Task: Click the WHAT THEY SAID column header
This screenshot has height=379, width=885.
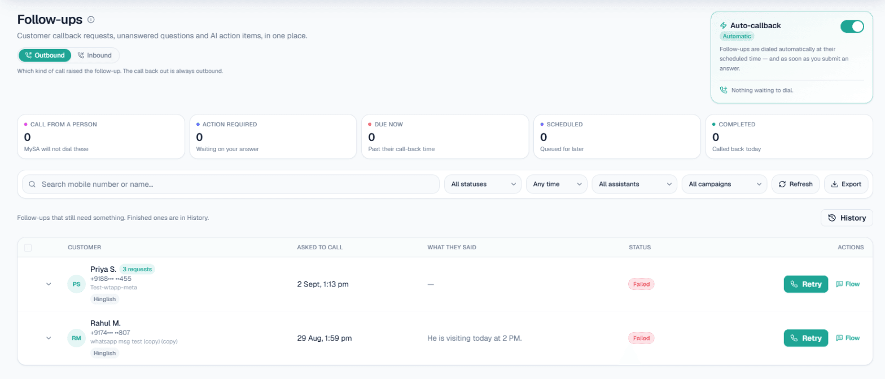Action: [453, 247]
